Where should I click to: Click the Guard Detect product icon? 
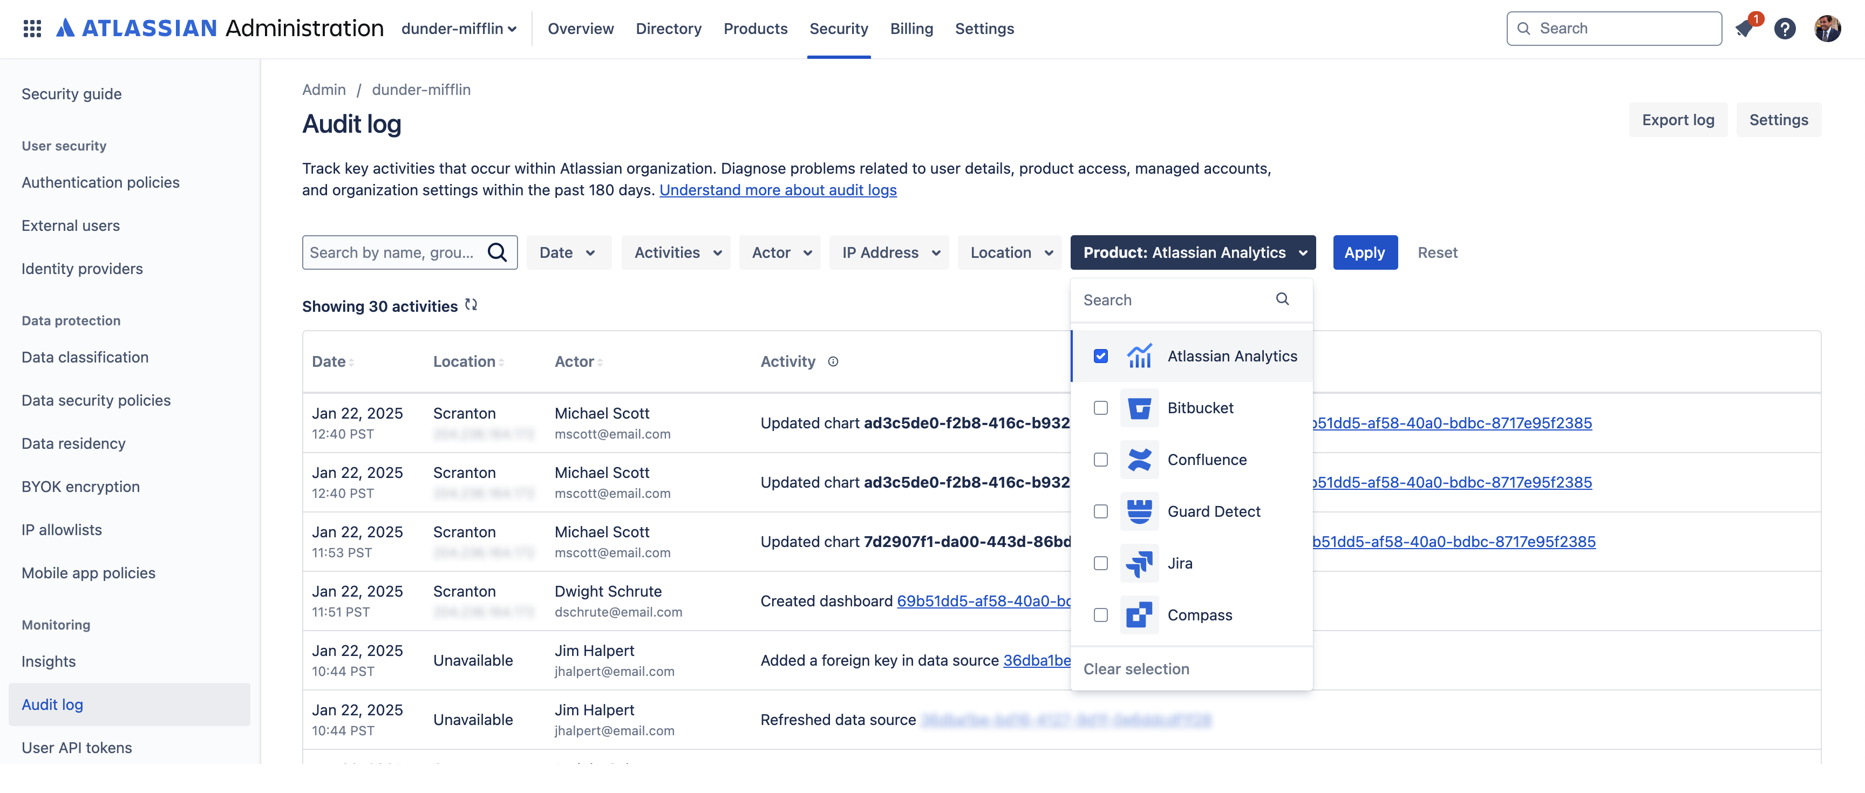pos(1139,511)
